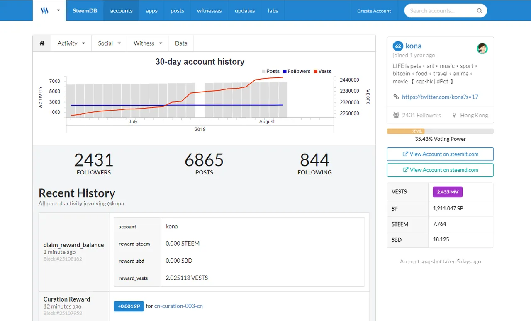Open the Data tab
The width and height of the screenshot is (531, 321).
point(181,43)
